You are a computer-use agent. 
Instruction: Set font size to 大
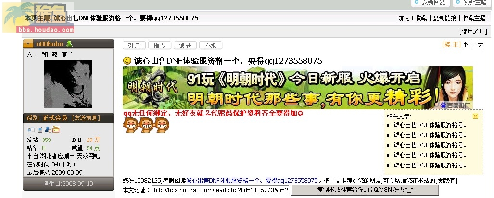coord(481,45)
